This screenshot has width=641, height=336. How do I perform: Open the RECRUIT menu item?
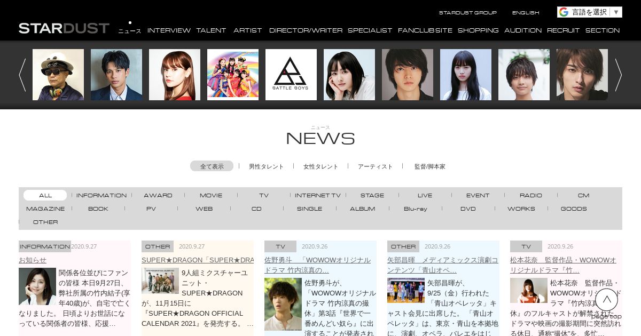(x=564, y=30)
